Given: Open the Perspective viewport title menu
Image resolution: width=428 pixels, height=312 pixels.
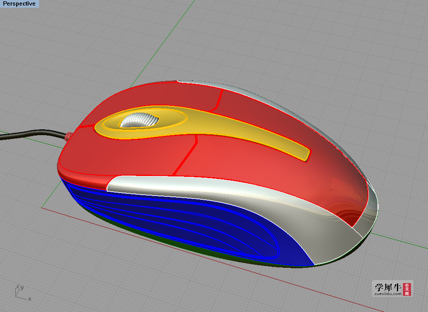Looking at the screenshot, I should point(19,3).
